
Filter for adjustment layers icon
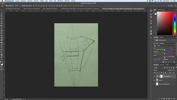coord(167,68)
